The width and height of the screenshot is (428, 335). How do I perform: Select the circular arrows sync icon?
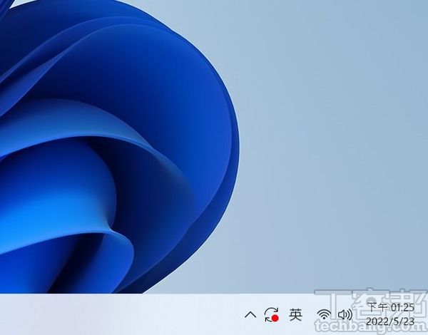coord(270,314)
